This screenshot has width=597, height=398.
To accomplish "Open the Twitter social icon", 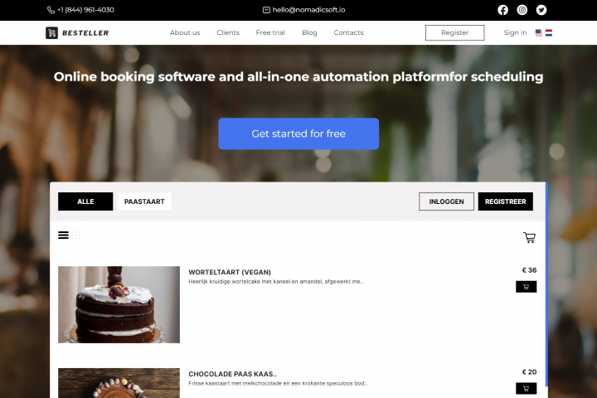I will (x=541, y=10).
